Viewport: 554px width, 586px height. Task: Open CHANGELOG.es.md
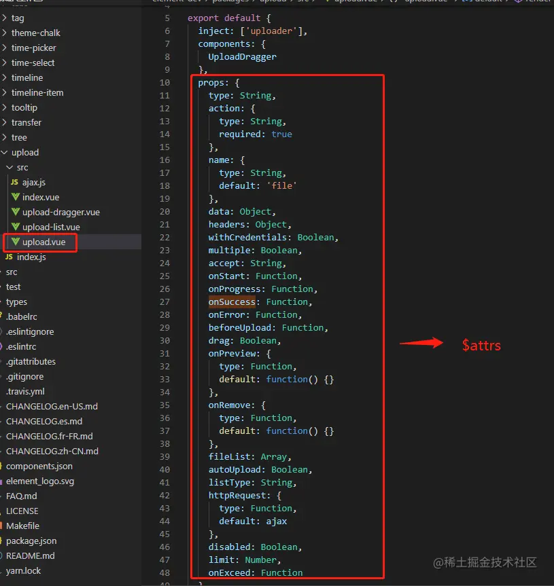coord(44,422)
